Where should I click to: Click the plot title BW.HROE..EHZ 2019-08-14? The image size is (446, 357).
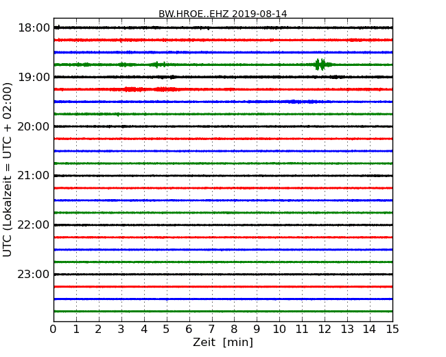223,14
